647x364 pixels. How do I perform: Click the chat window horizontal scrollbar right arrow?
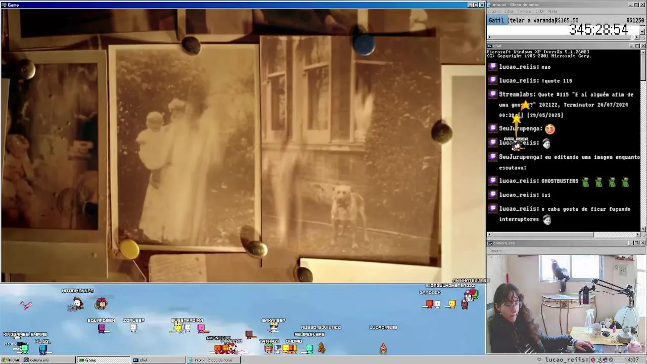637,235
